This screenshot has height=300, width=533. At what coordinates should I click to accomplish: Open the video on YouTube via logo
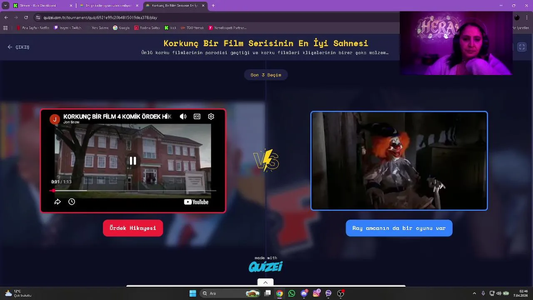pos(196,202)
